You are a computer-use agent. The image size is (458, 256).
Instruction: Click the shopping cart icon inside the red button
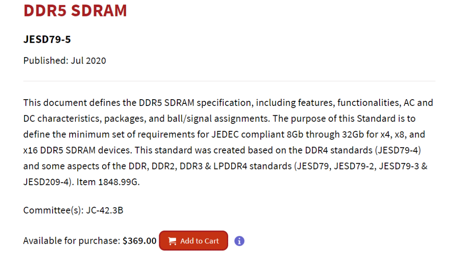coord(172,241)
